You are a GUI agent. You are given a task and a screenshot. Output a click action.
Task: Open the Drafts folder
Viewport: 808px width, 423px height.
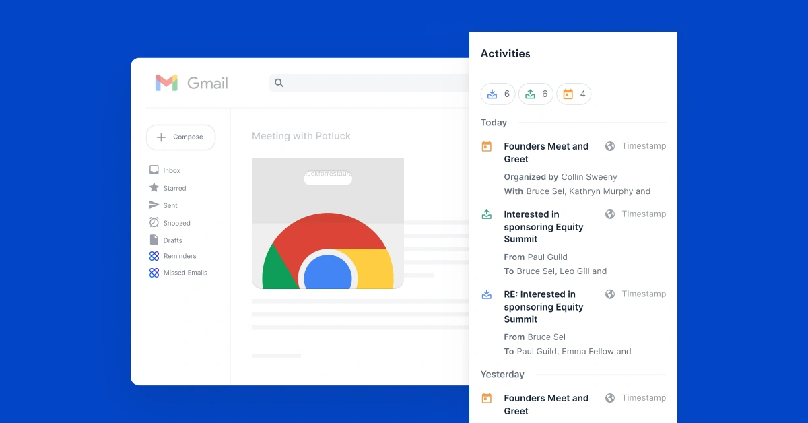coord(172,240)
